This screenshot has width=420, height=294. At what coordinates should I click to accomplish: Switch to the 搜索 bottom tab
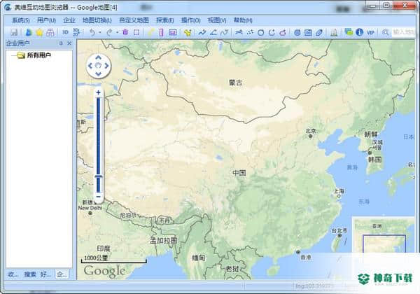tap(30, 274)
